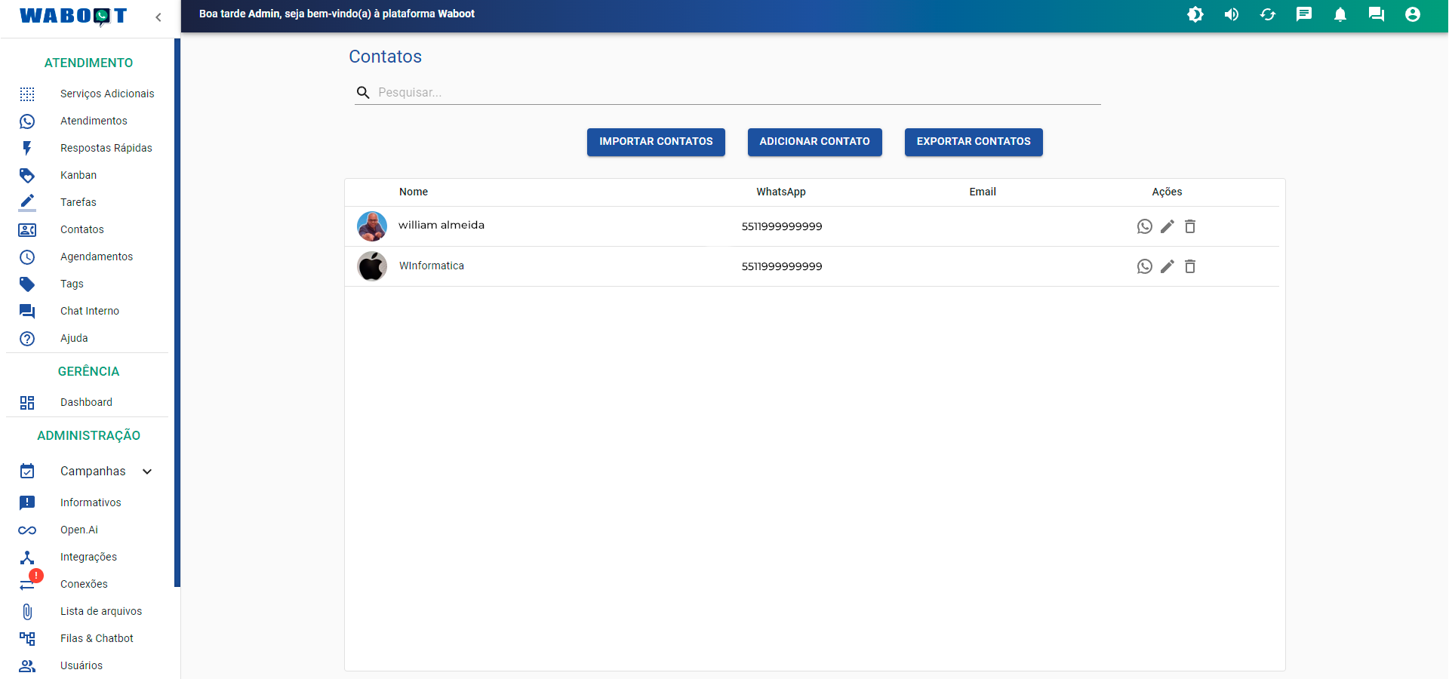Viewport: 1449px width, 679px height.
Task: Click the william almeida contact name
Action: coord(441,225)
